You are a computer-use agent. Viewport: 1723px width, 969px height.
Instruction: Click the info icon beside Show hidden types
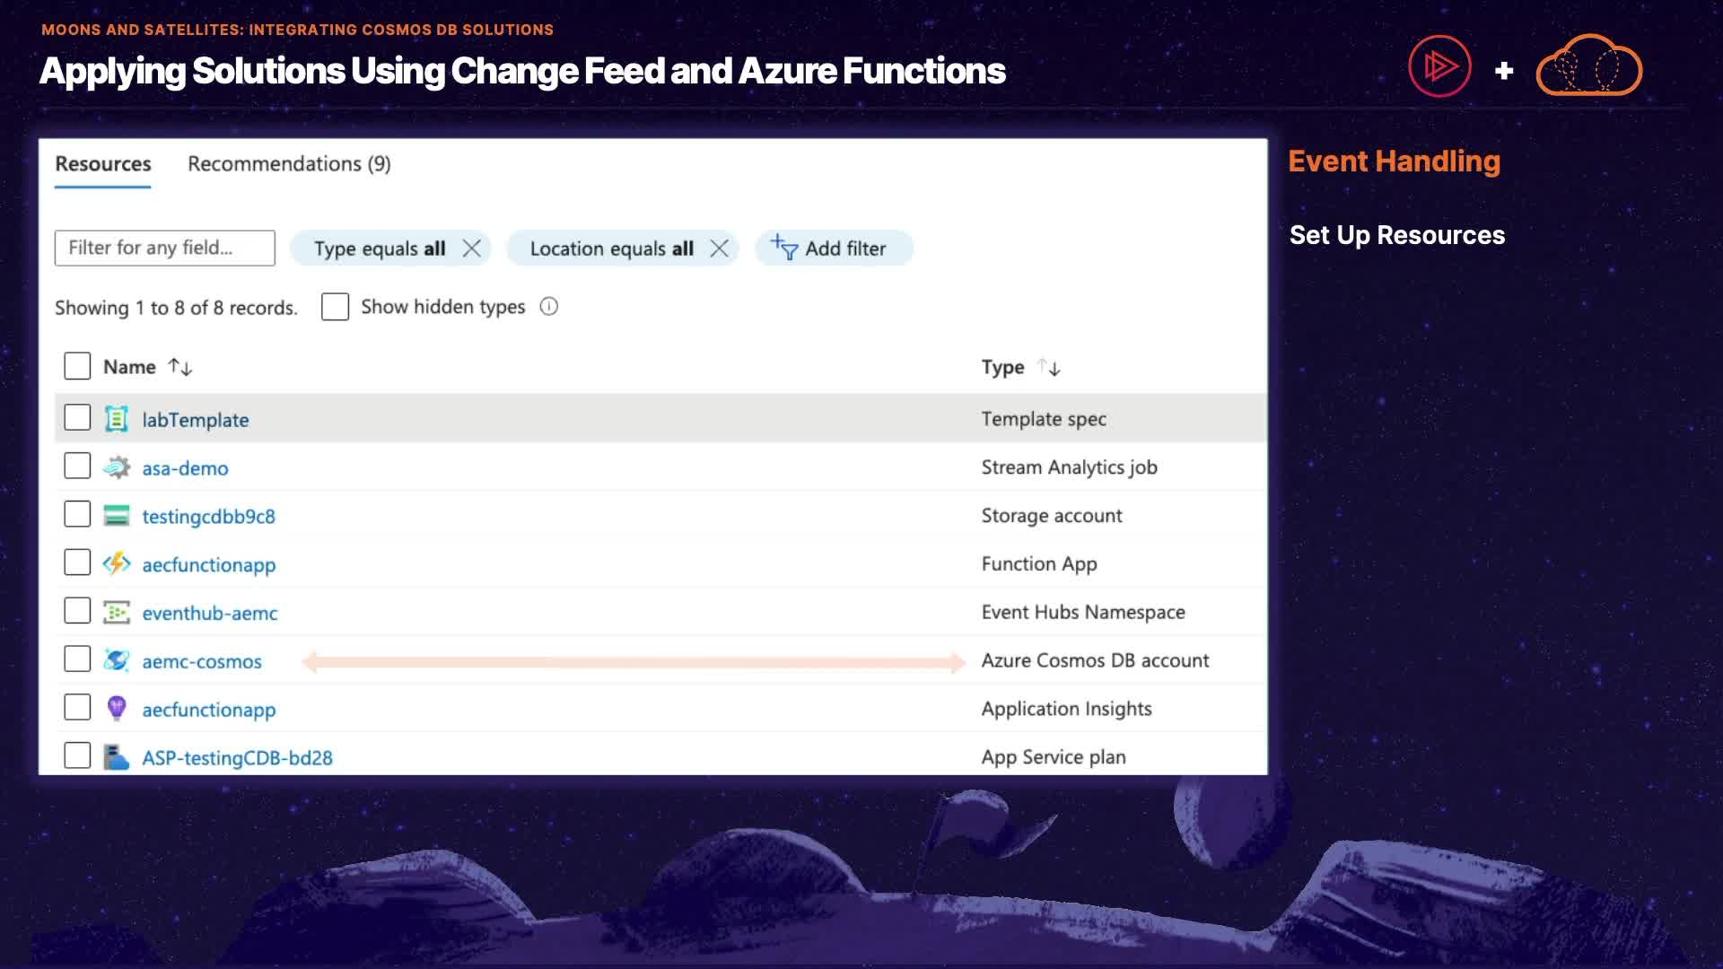pyautogui.click(x=549, y=307)
